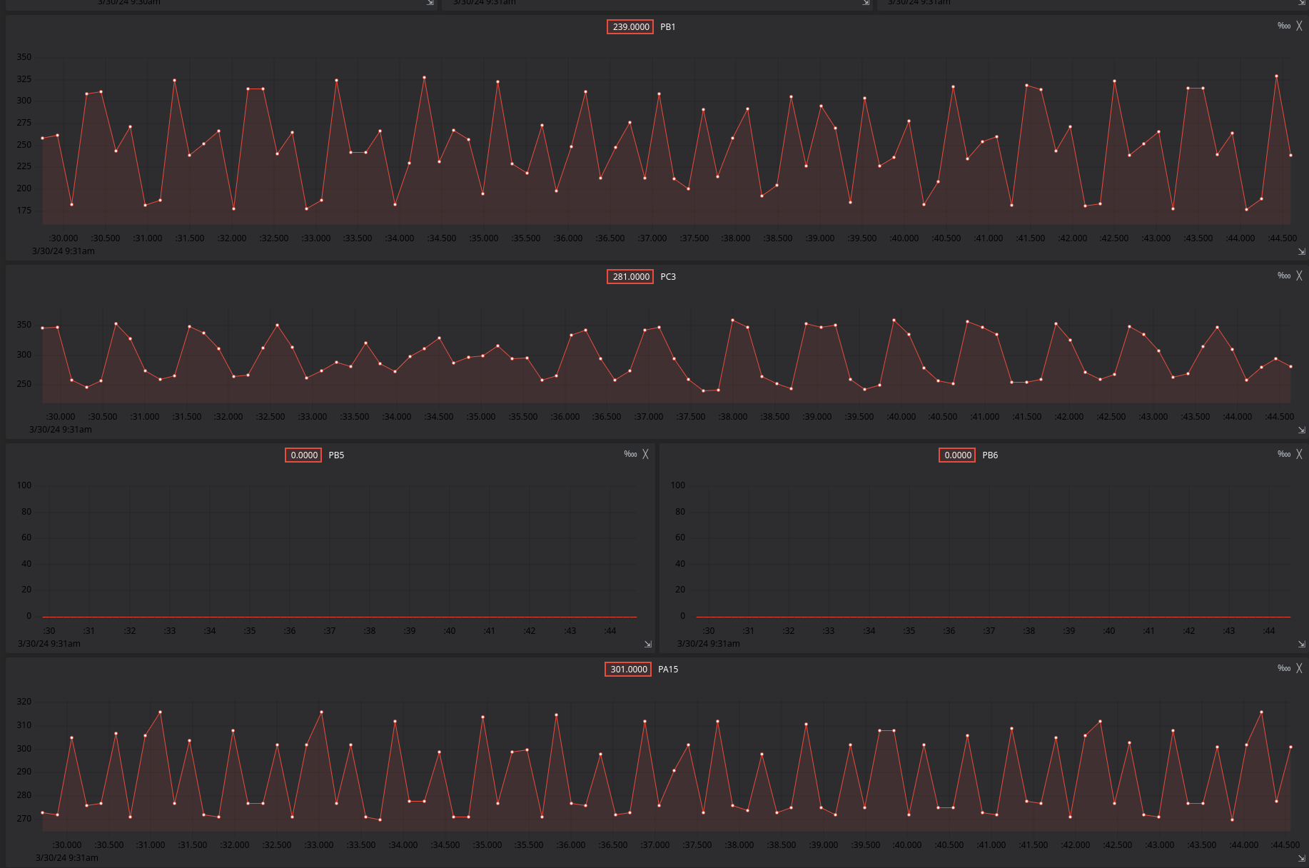1309x868 pixels.
Task: Click the ‱ scale icon on the PB6 chart
Action: coord(1284,454)
